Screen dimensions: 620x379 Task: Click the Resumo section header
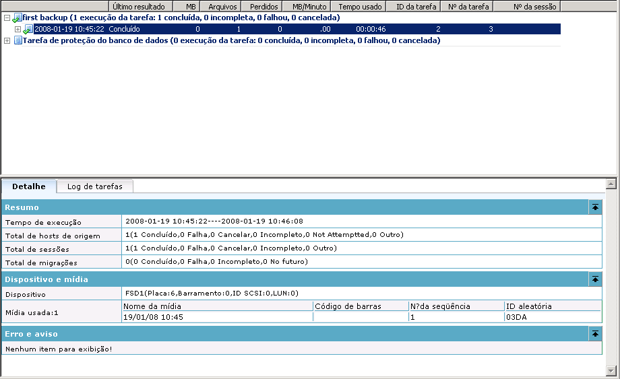point(295,207)
